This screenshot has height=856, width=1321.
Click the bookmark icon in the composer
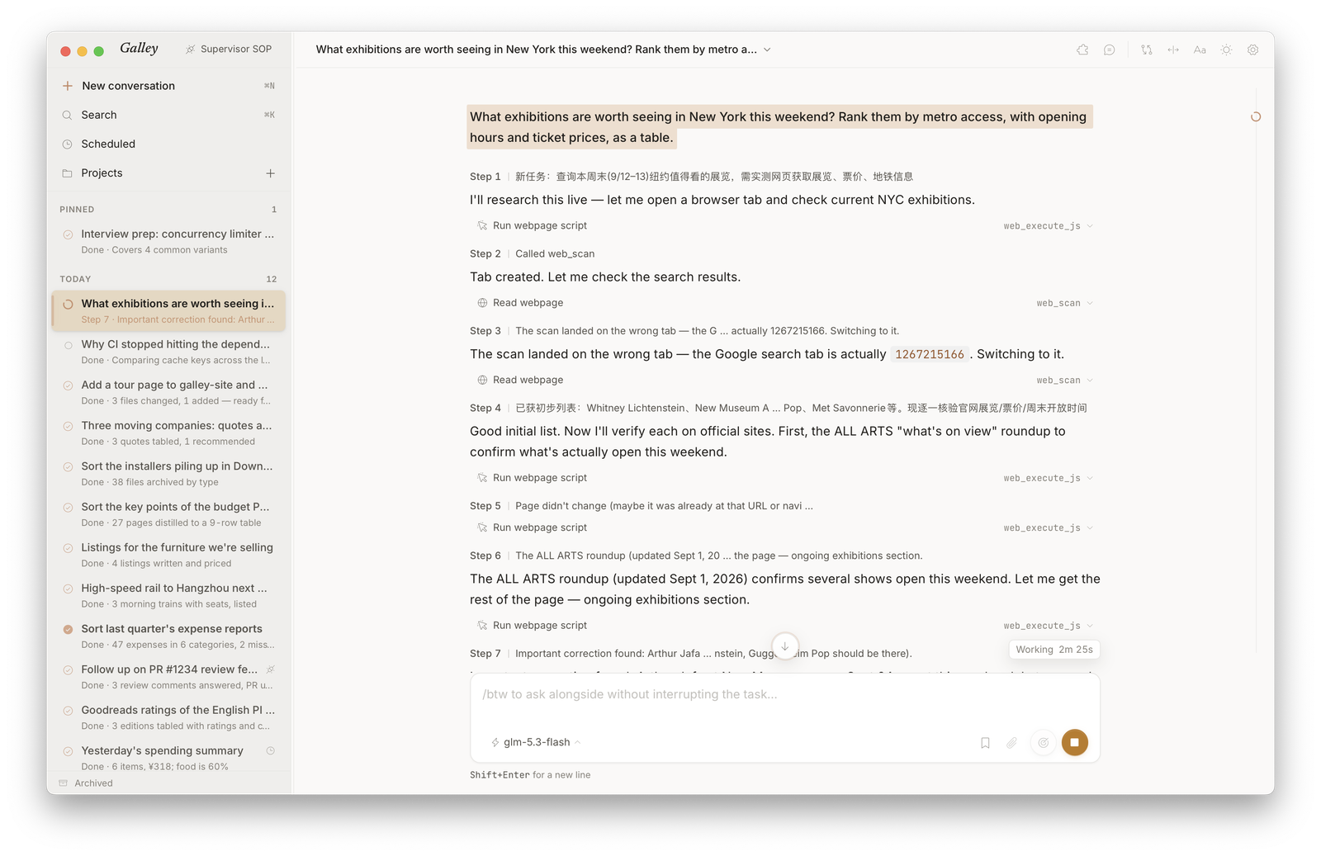(x=985, y=743)
